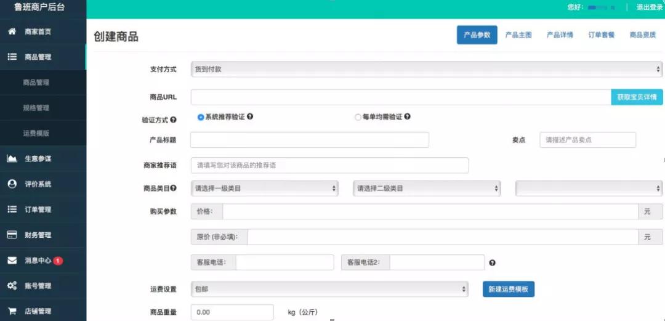The height and width of the screenshot is (321, 665).
Task: Click the gears icon beside 账号管理
Action: tap(12, 286)
